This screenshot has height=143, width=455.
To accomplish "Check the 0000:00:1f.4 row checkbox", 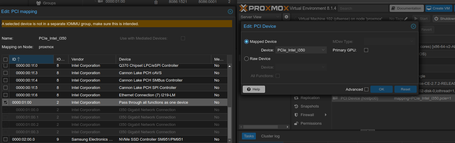I will (x=5, y=80).
